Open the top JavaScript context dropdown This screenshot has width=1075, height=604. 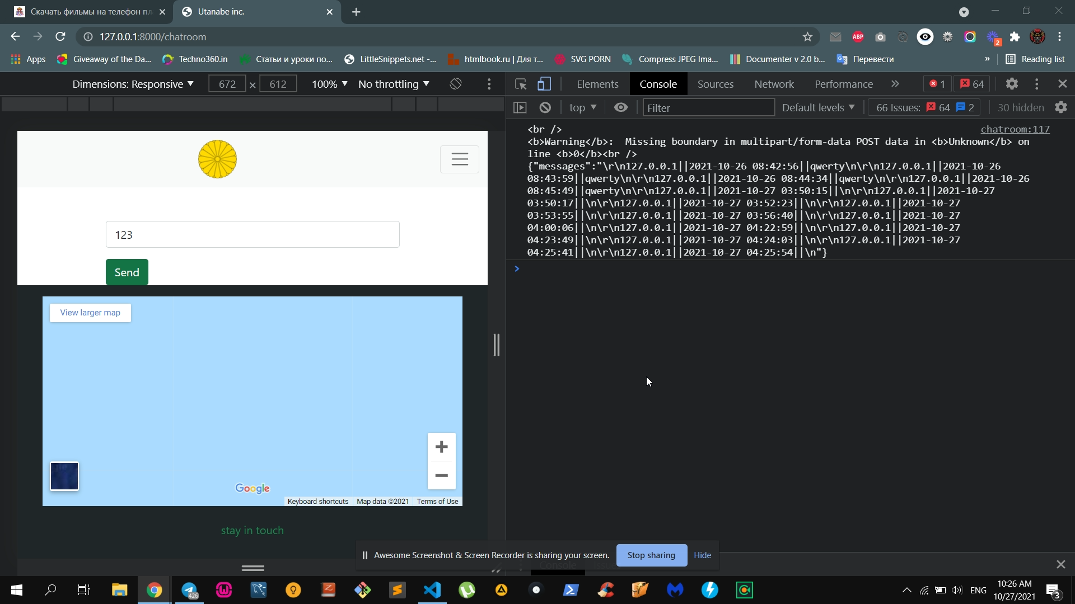[583, 107]
